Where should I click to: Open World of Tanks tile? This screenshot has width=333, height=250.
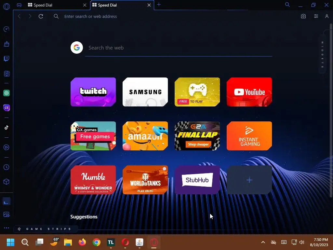(145, 180)
